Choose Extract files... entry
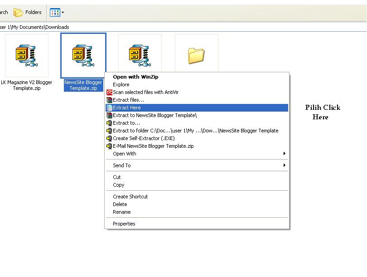367x277 pixels. click(x=197, y=100)
